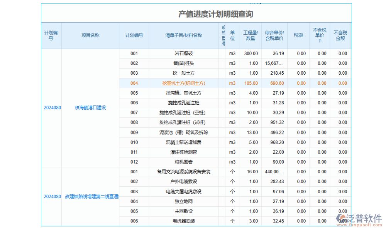386x231 pixels.
Task: Click the 清单子目/材料名称 column header
Action: (183, 35)
